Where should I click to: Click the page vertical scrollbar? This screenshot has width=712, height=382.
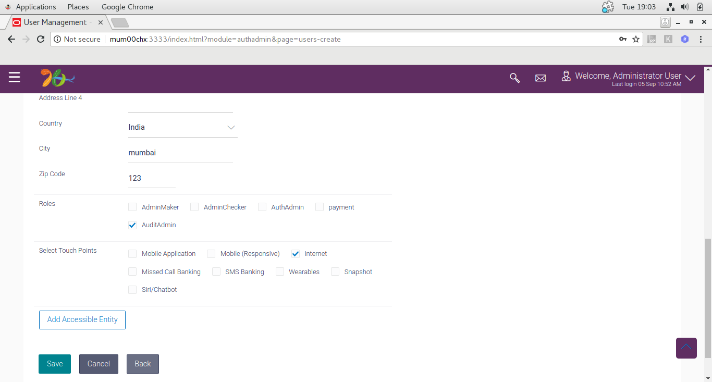point(707,299)
